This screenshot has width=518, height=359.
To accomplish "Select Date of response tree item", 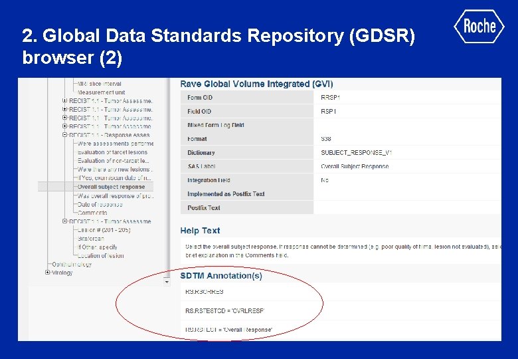I will (x=100, y=204).
